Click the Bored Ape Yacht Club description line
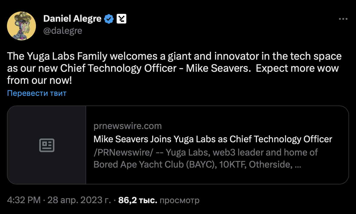Viewport: 356px width, 214px height. (x=197, y=165)
